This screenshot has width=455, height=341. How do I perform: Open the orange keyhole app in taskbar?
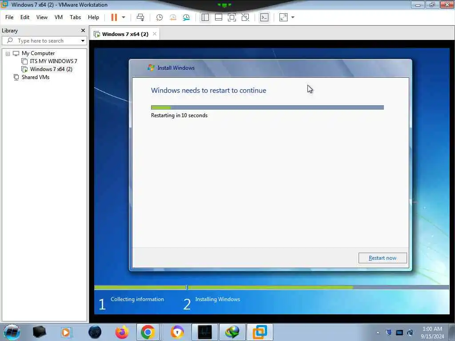point(177,332)
